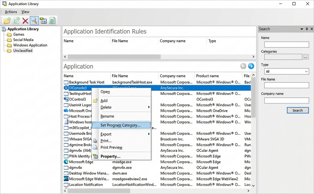This screenshot has width=314, height=194.
Task: Click the Background Task Host row icon
Action: click(66, 82)
